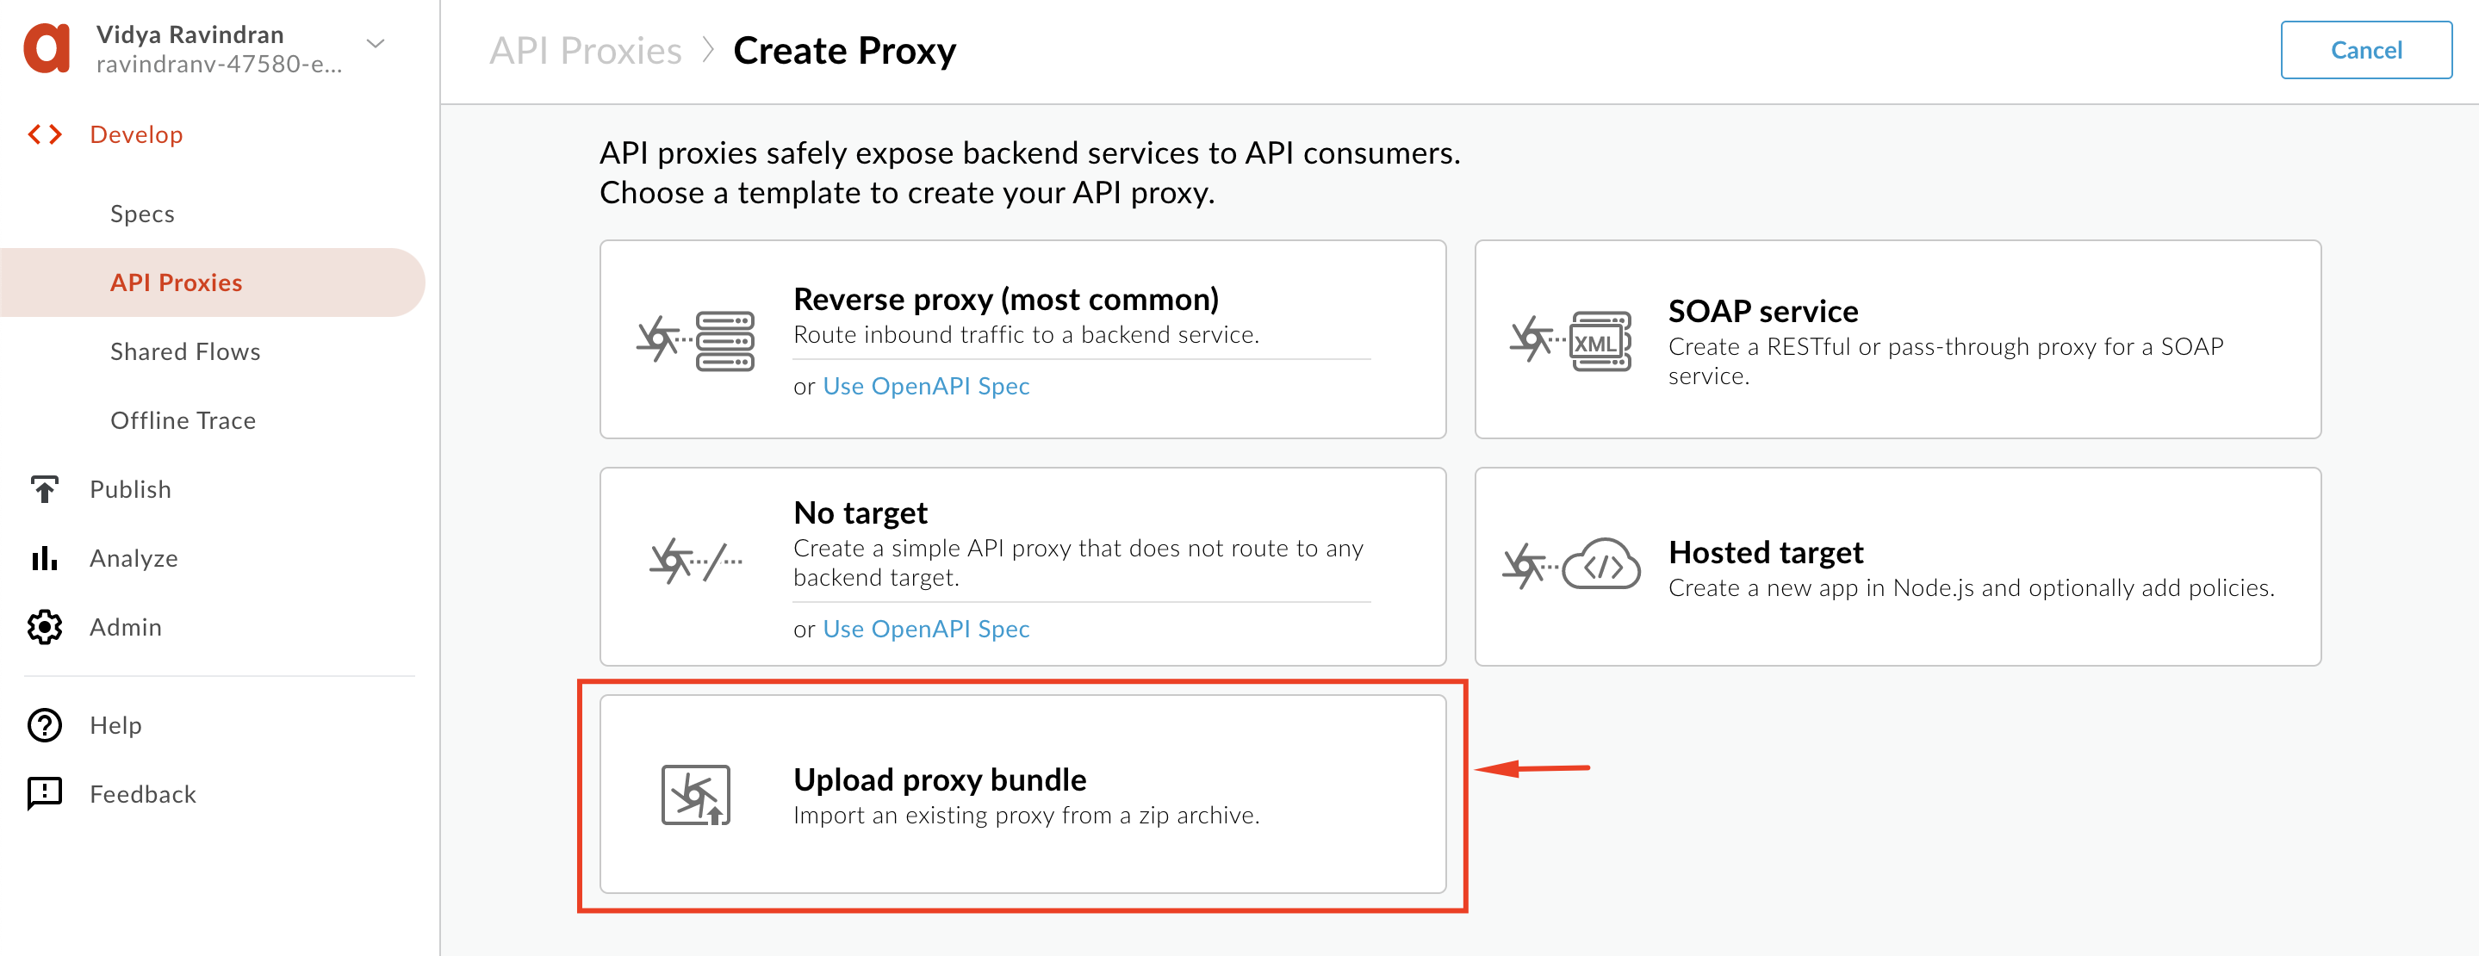
Task: Click the Admin gear icon
Action: [44, 627]
